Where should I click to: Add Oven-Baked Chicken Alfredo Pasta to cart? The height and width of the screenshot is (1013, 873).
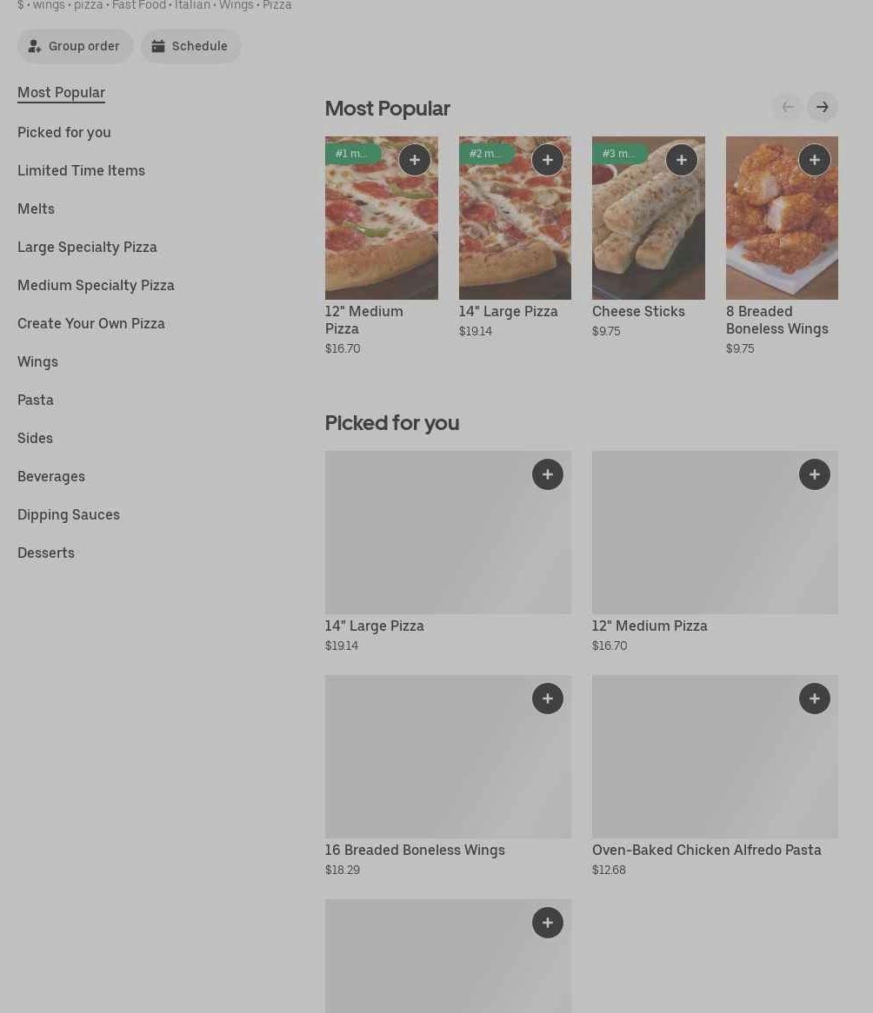[x=815, y=699]
